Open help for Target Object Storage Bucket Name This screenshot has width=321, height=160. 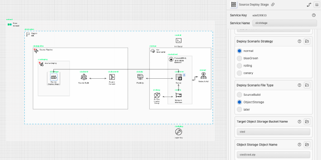pos(300,122)
